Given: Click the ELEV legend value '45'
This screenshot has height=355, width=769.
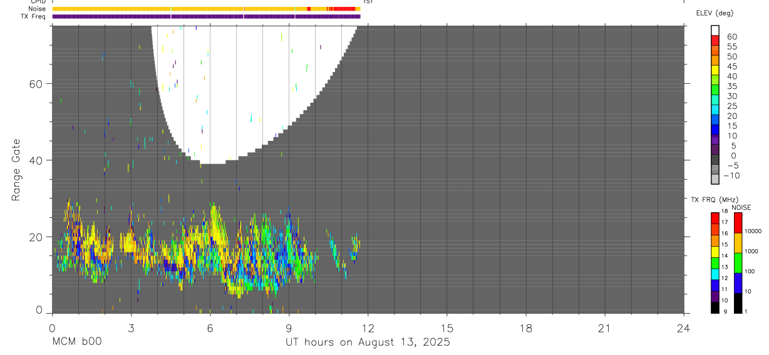Looking at the screenshot, I should click(x=731, y=66).
